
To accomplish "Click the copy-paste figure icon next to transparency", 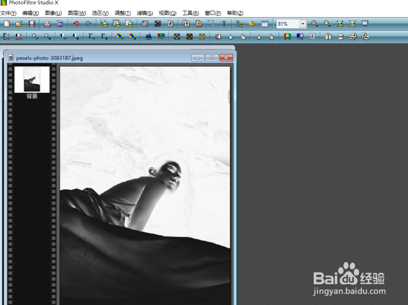I will pos(186,24).
